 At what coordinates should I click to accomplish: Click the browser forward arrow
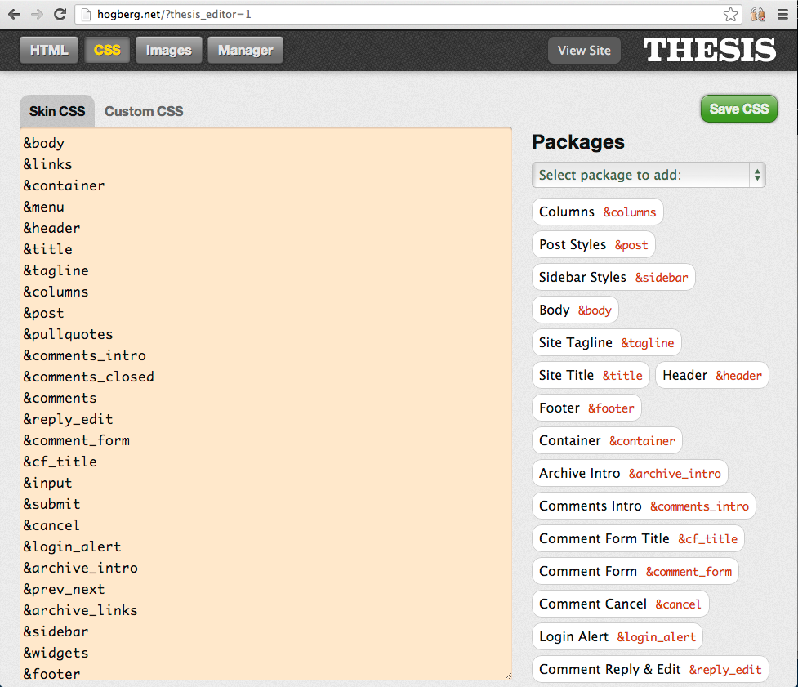[37, 14]
